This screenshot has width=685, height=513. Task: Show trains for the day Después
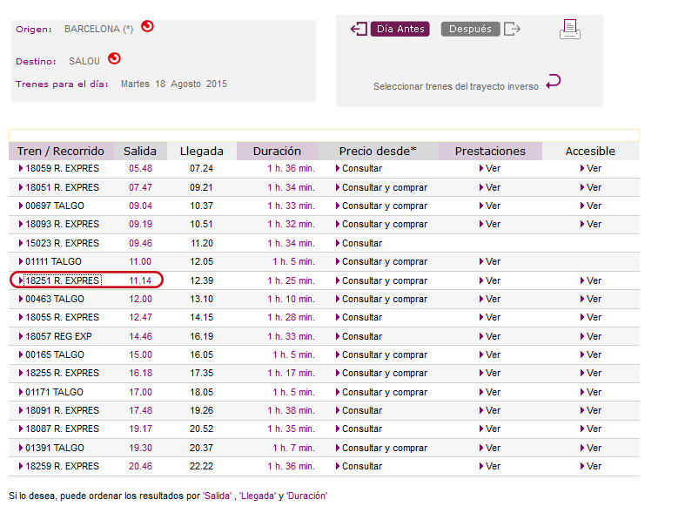pos(471,29)
